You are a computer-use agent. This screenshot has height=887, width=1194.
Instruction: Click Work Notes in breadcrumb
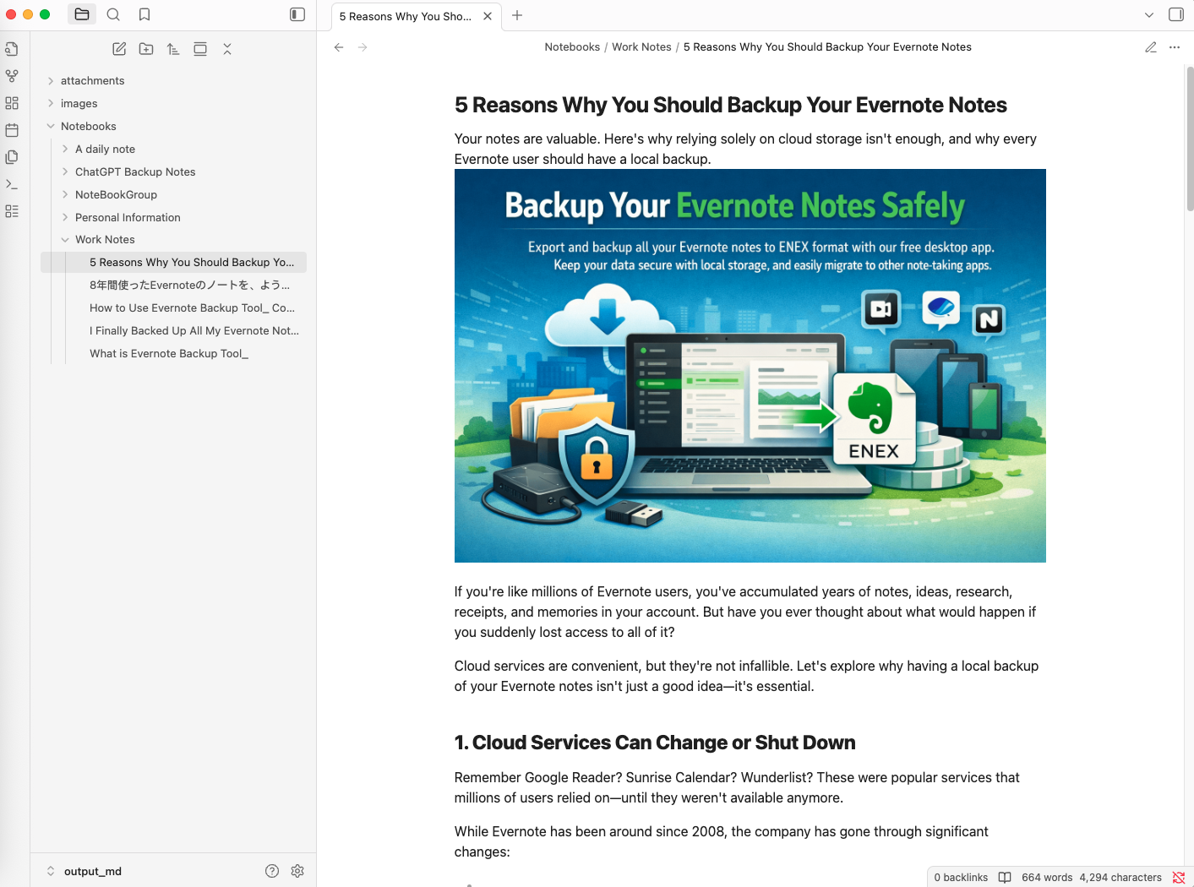click(641, 47)
